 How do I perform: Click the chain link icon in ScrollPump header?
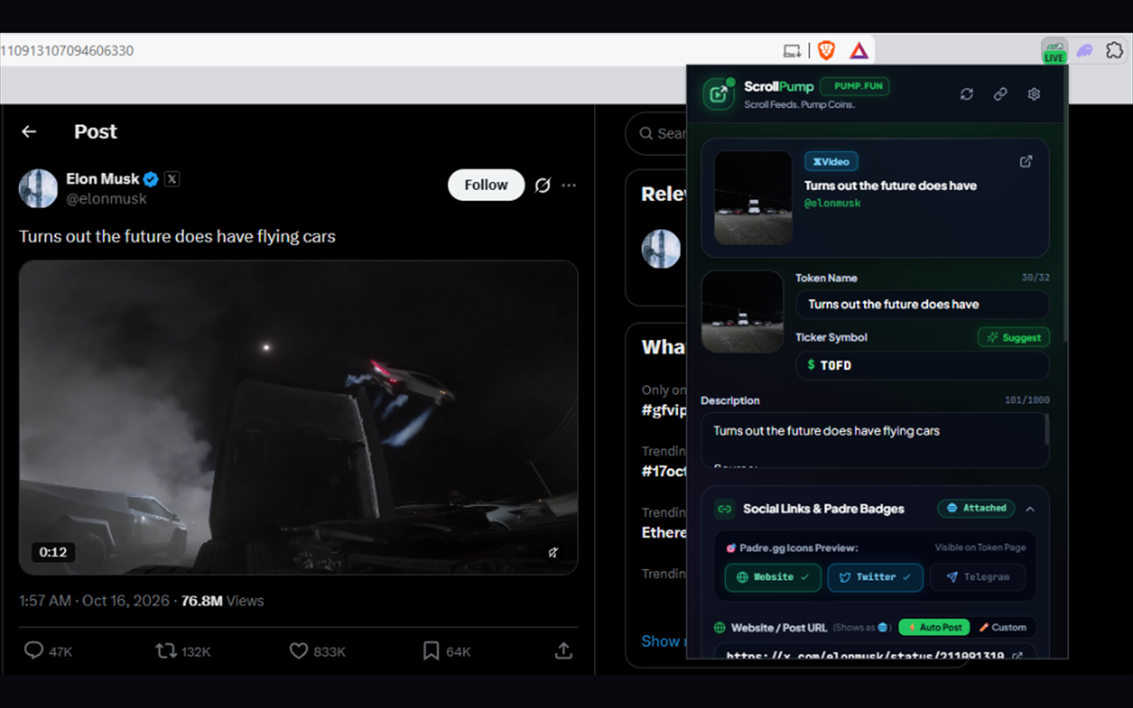point(1000,94)
